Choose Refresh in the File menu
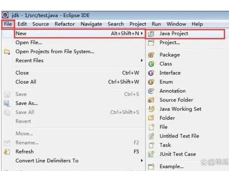229x171 pixels. click(x=80, y=152)
